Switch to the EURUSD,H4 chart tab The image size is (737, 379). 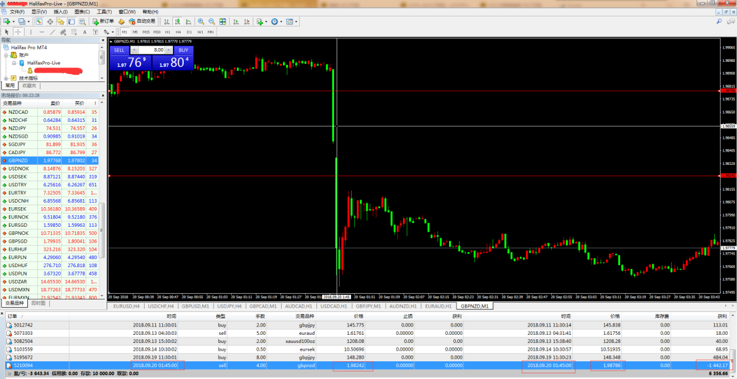pos(124,306)
